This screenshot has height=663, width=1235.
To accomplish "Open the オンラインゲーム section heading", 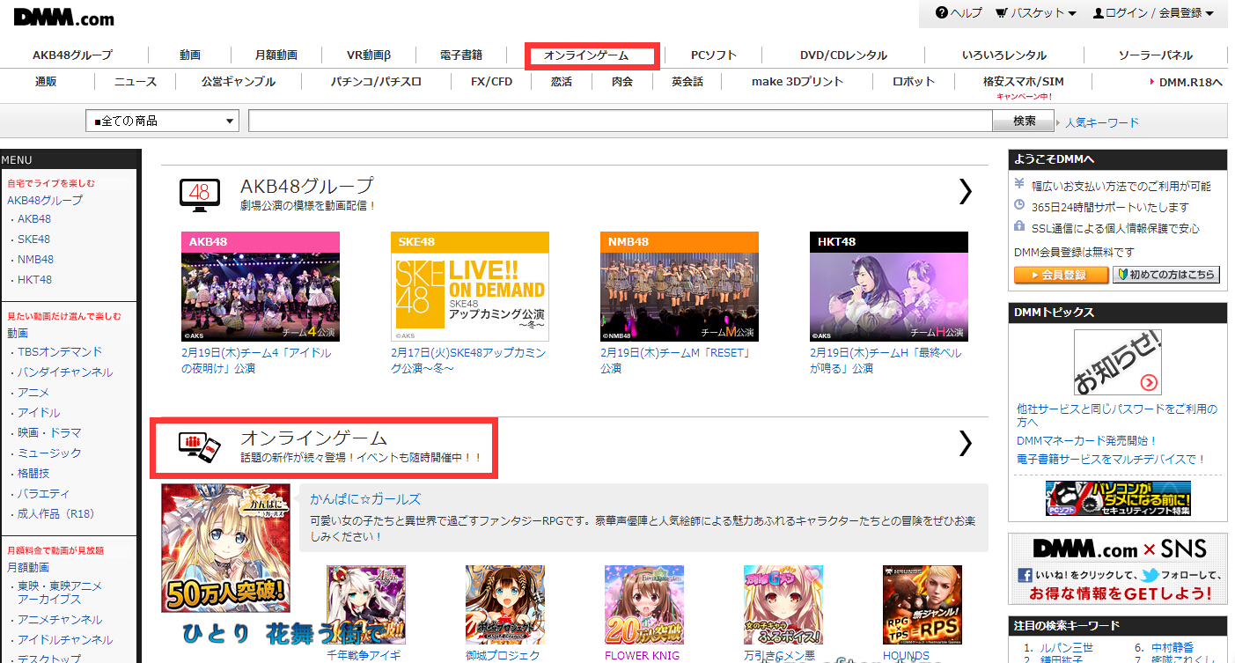I will point(314,438).
